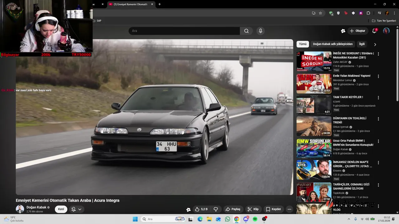Open options for DÜNYANIN EN TEHLİKELİ TRENİ video
The image size is (399, 224).
[378, 119]
